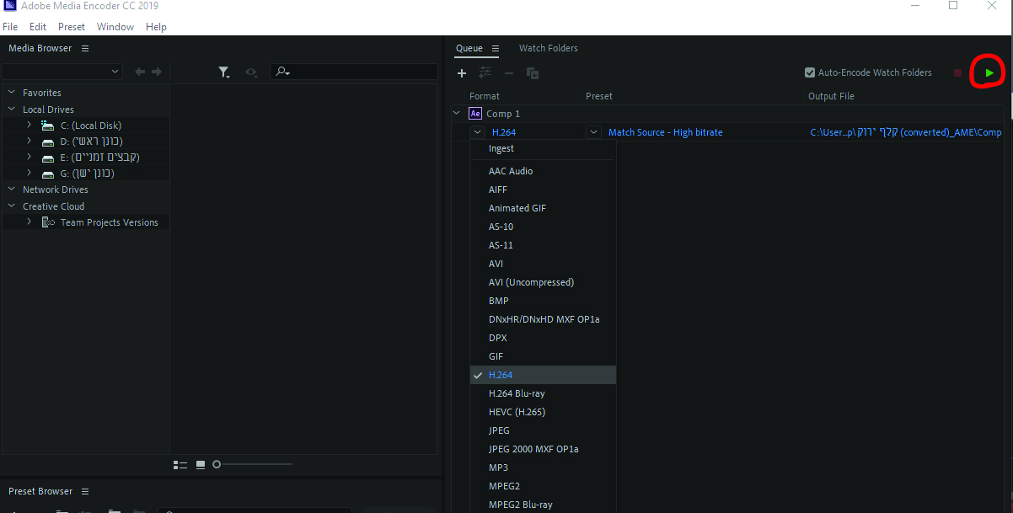Screen dimensions: 1013x513
Task: Open the Help menu
Action: click(156, 27)
